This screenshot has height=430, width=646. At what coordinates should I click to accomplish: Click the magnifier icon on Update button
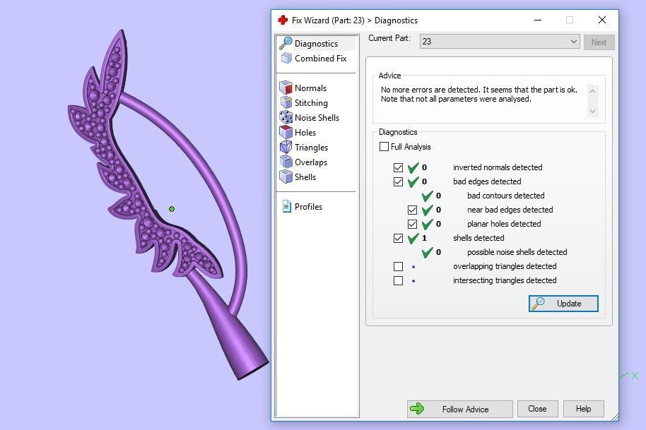(538, 304)
